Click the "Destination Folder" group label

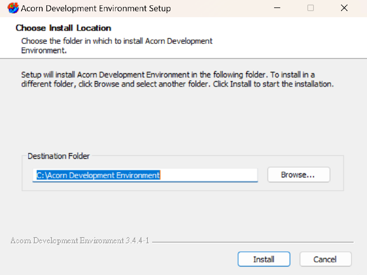tap(58, 156)
